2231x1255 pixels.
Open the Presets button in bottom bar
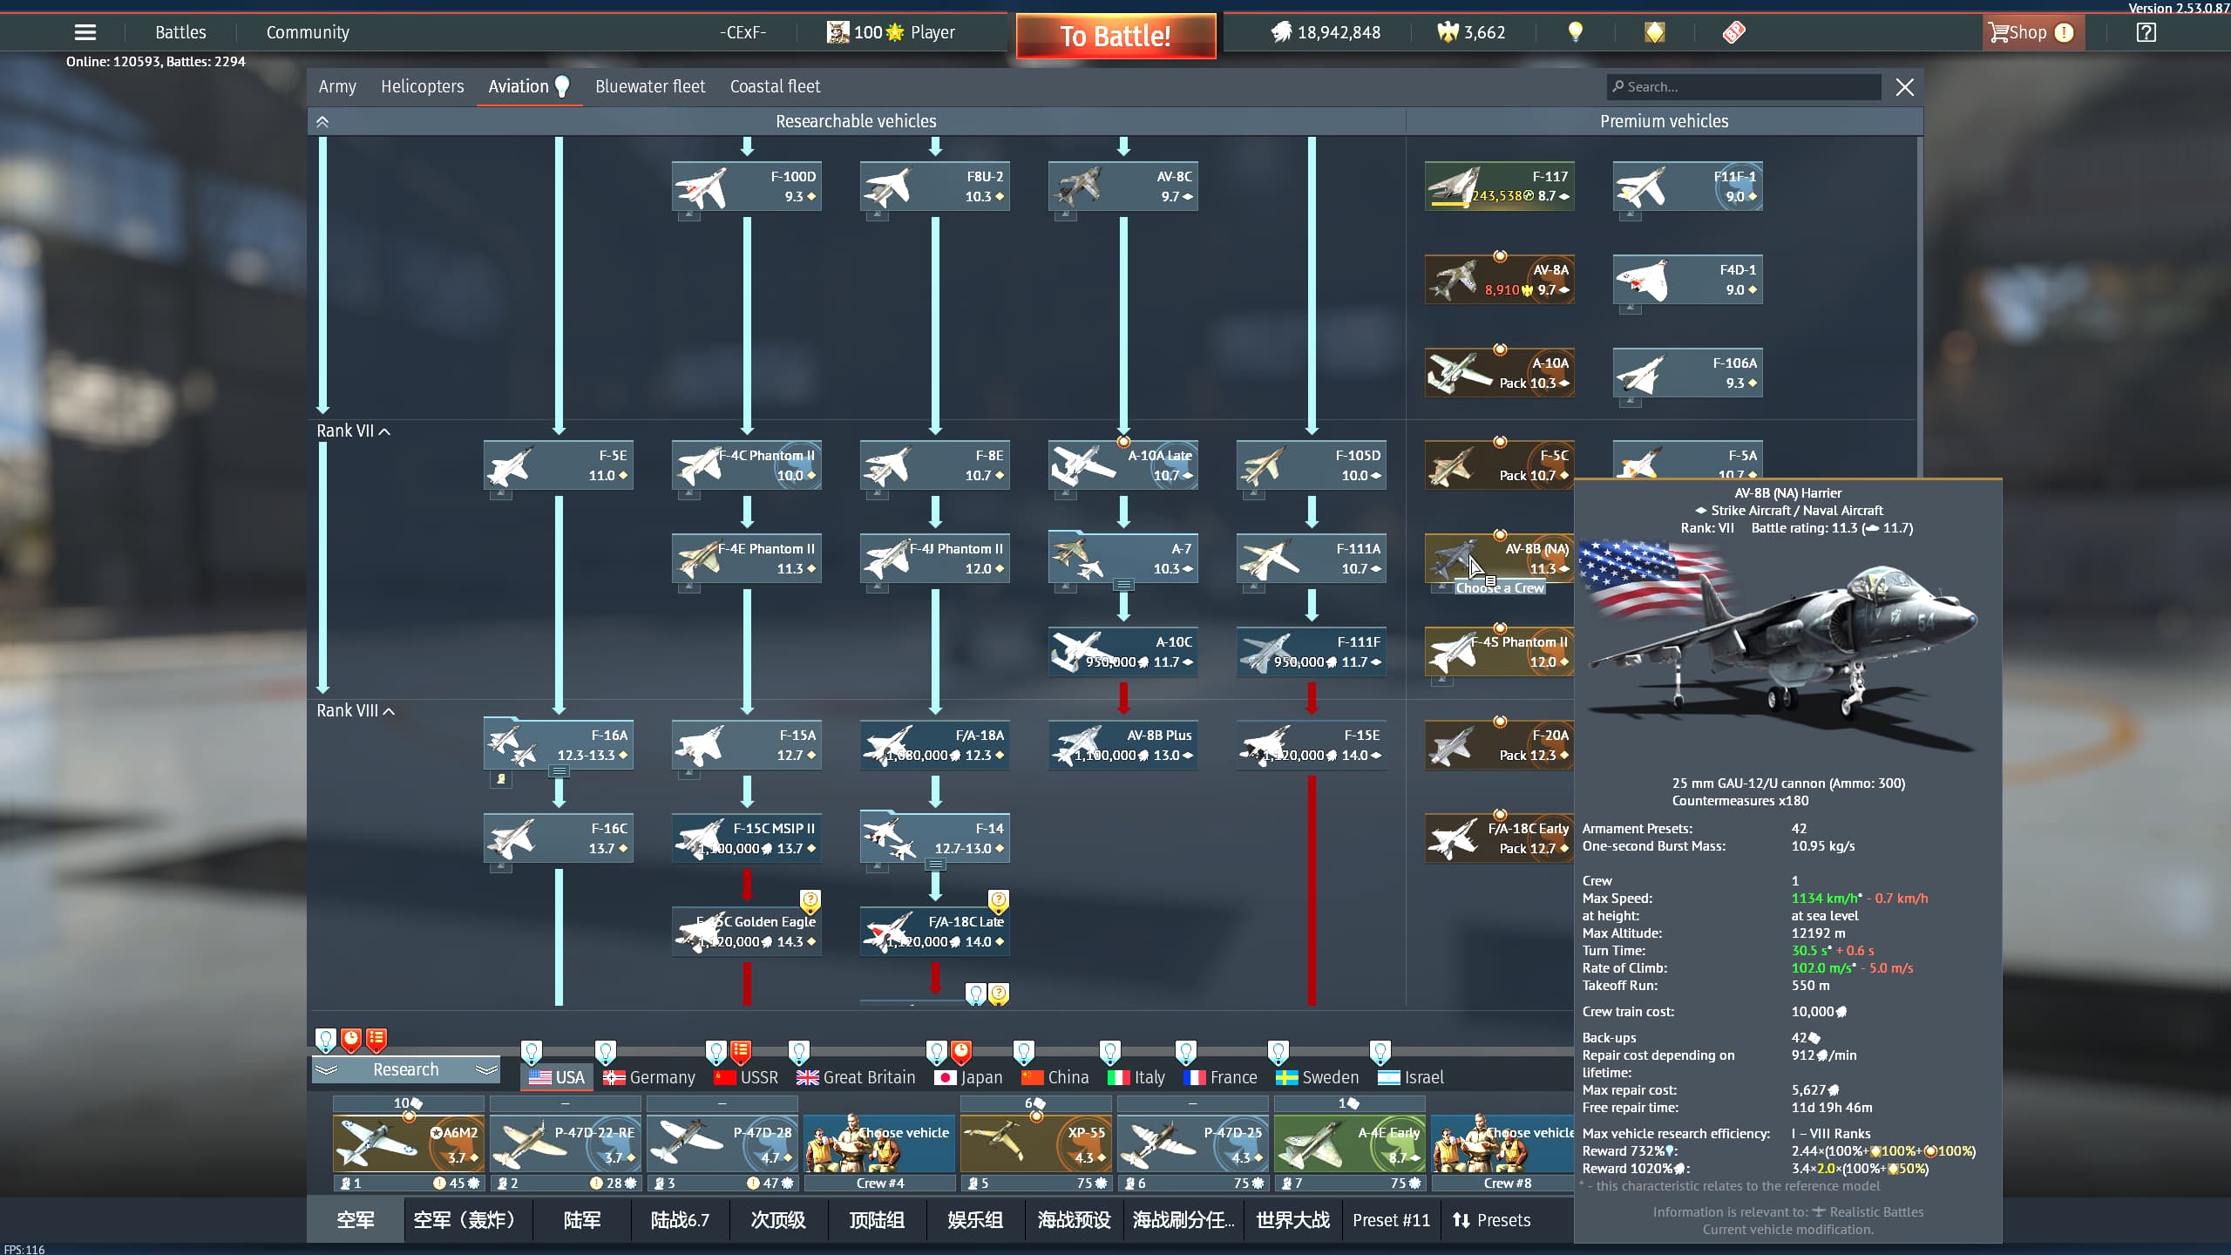pos(1491,1220)
